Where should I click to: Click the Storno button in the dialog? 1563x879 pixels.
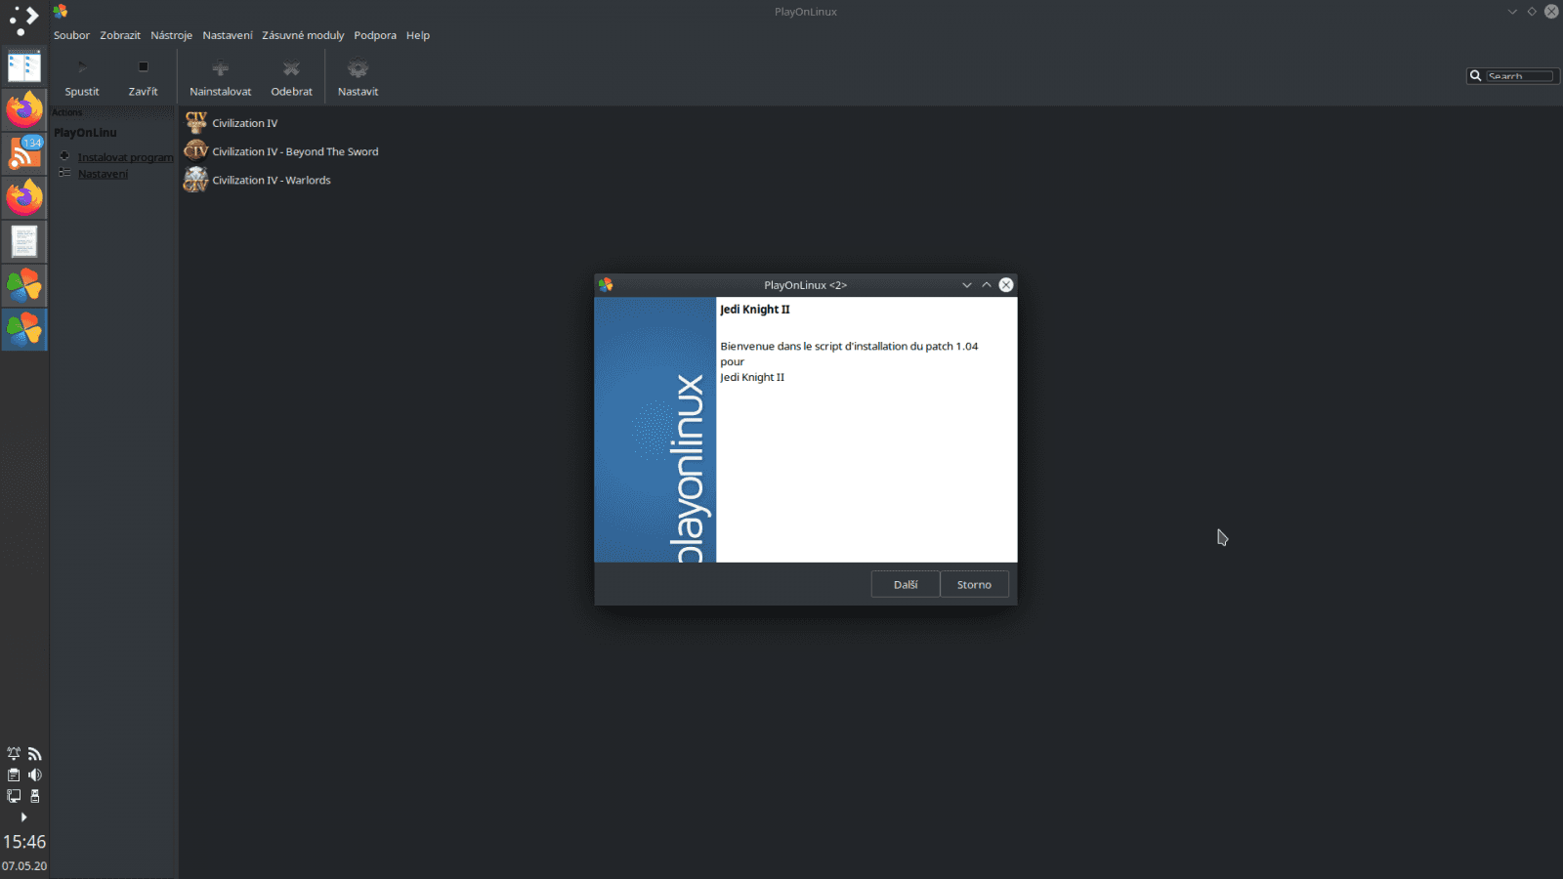point(974,584)
